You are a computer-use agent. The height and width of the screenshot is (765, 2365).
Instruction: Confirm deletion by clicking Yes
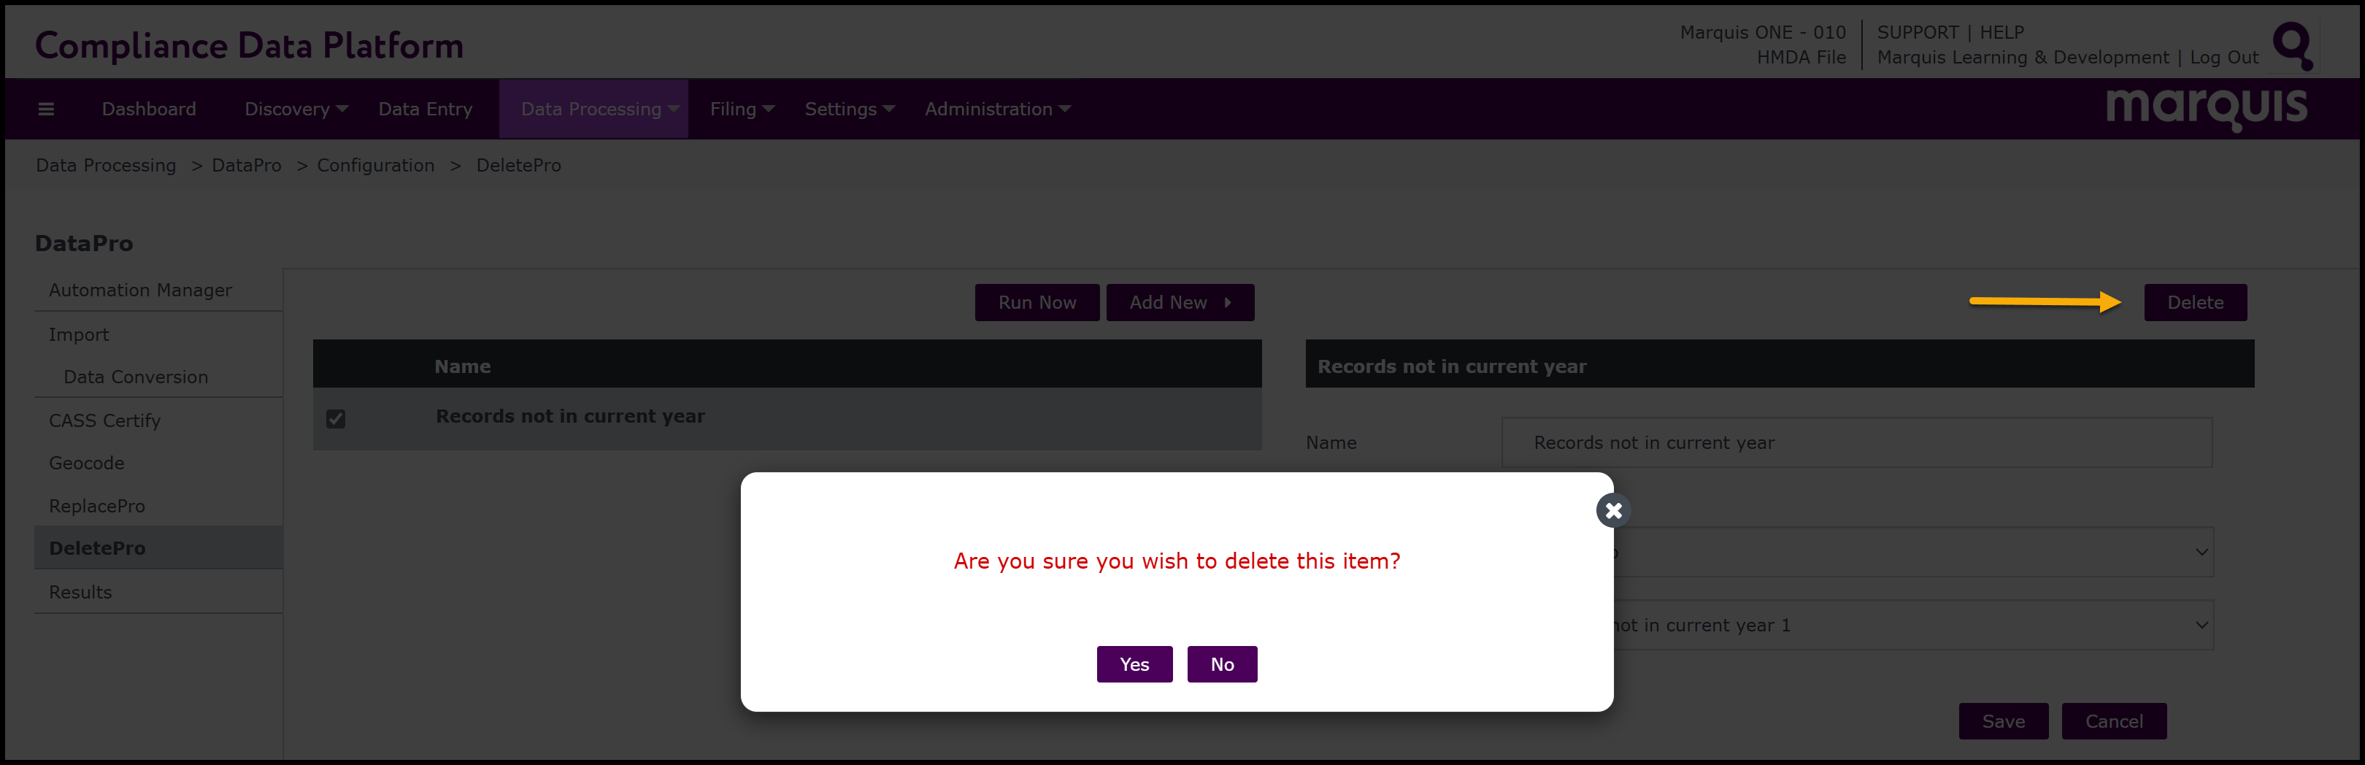[1134, 664]
